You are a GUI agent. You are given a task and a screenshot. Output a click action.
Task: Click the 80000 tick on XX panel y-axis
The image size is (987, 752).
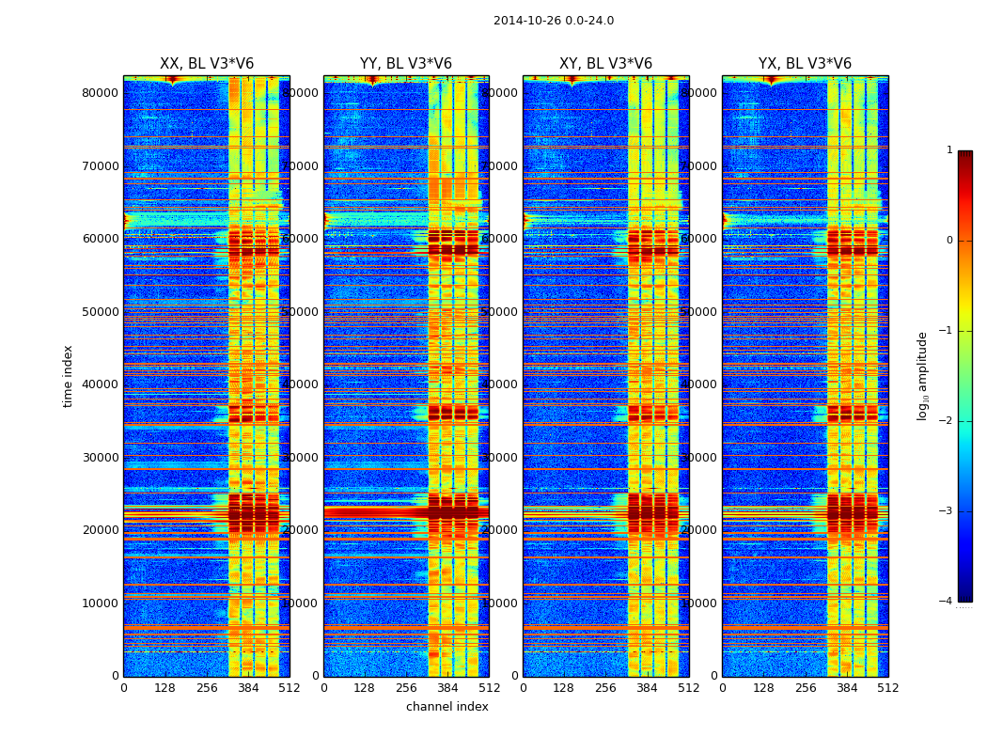(101, 93)
